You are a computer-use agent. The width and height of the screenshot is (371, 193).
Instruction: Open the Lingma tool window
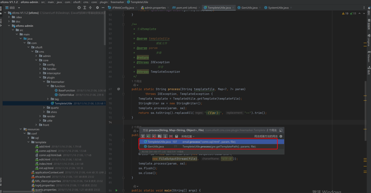pos(369,40)
